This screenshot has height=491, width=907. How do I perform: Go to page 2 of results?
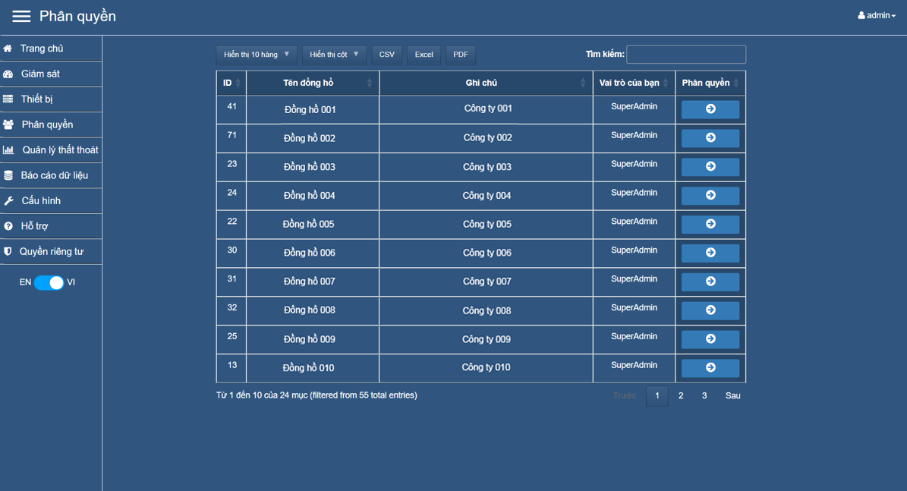pos(681,395)
